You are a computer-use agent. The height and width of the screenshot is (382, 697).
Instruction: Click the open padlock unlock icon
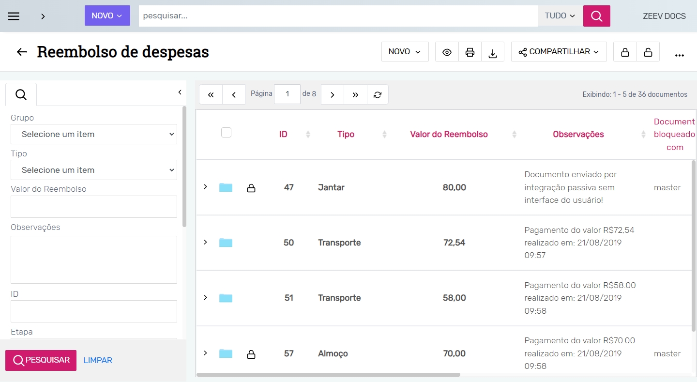(648, 52)
